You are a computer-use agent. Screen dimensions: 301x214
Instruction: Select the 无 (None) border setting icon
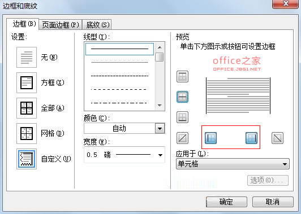[x=27, y=57]
